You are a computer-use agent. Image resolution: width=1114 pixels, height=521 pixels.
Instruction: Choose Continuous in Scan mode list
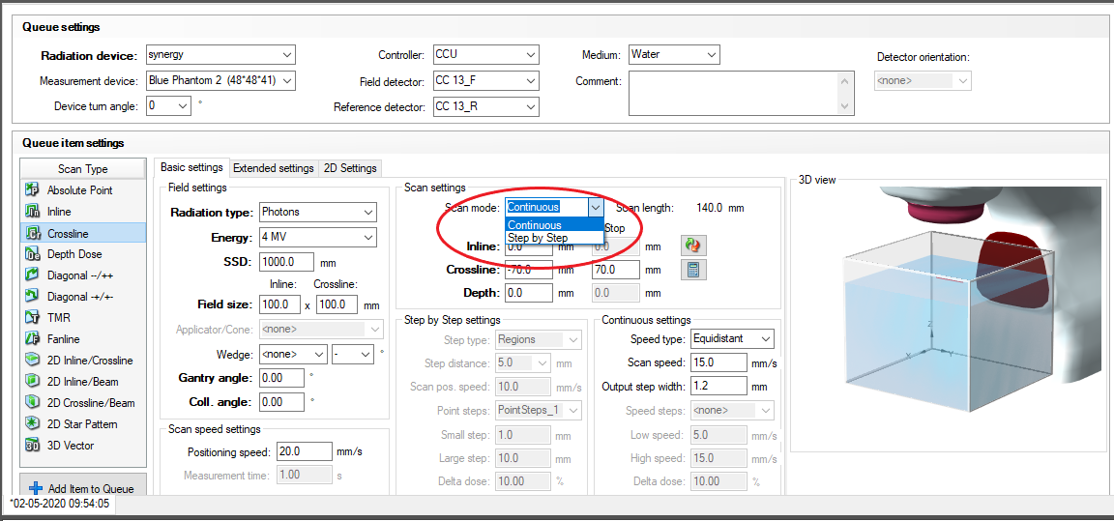[x=554, y=225]
